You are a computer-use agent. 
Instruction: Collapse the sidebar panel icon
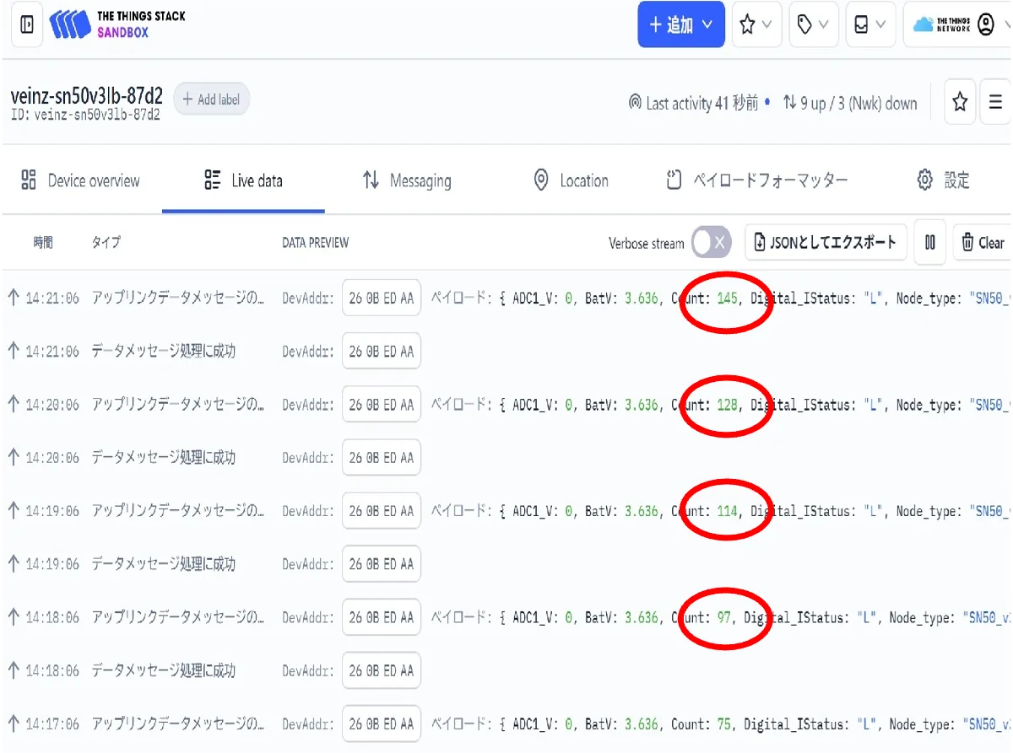click(x=27, y=24)
